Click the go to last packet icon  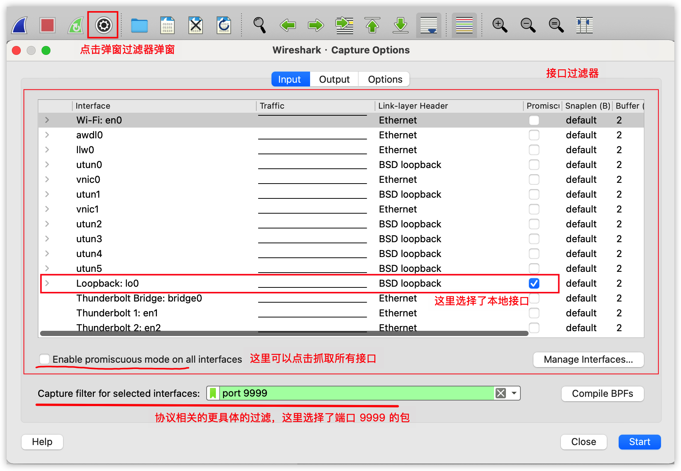pyautogui.click(x=401, y=25)
